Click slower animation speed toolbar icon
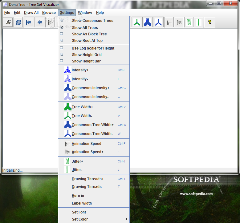Screen dimensions: 240x223 pos(169,22)
